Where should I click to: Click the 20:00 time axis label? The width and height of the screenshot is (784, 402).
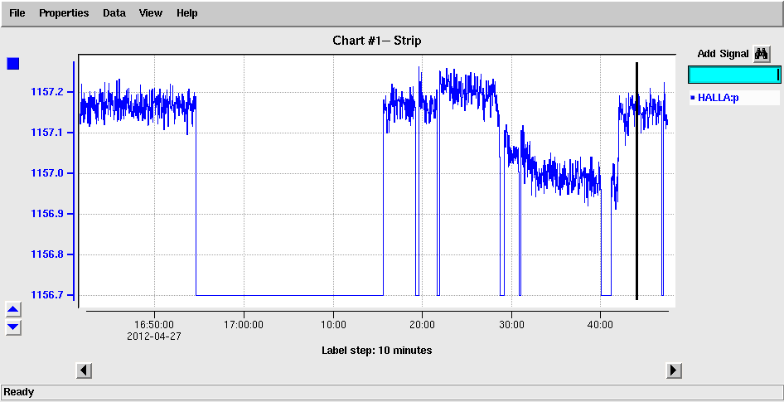[422, 324]
